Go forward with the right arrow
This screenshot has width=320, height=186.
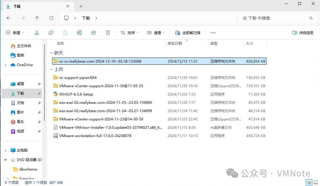tap(23, 18)
